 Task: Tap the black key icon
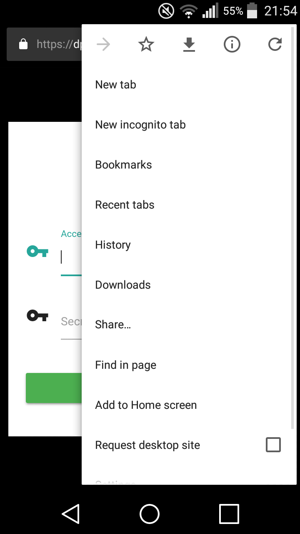(37, 315)
